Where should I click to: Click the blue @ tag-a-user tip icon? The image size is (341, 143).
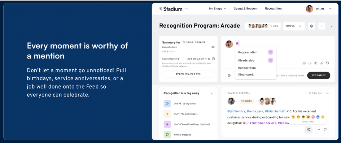(x=167, y=104)
